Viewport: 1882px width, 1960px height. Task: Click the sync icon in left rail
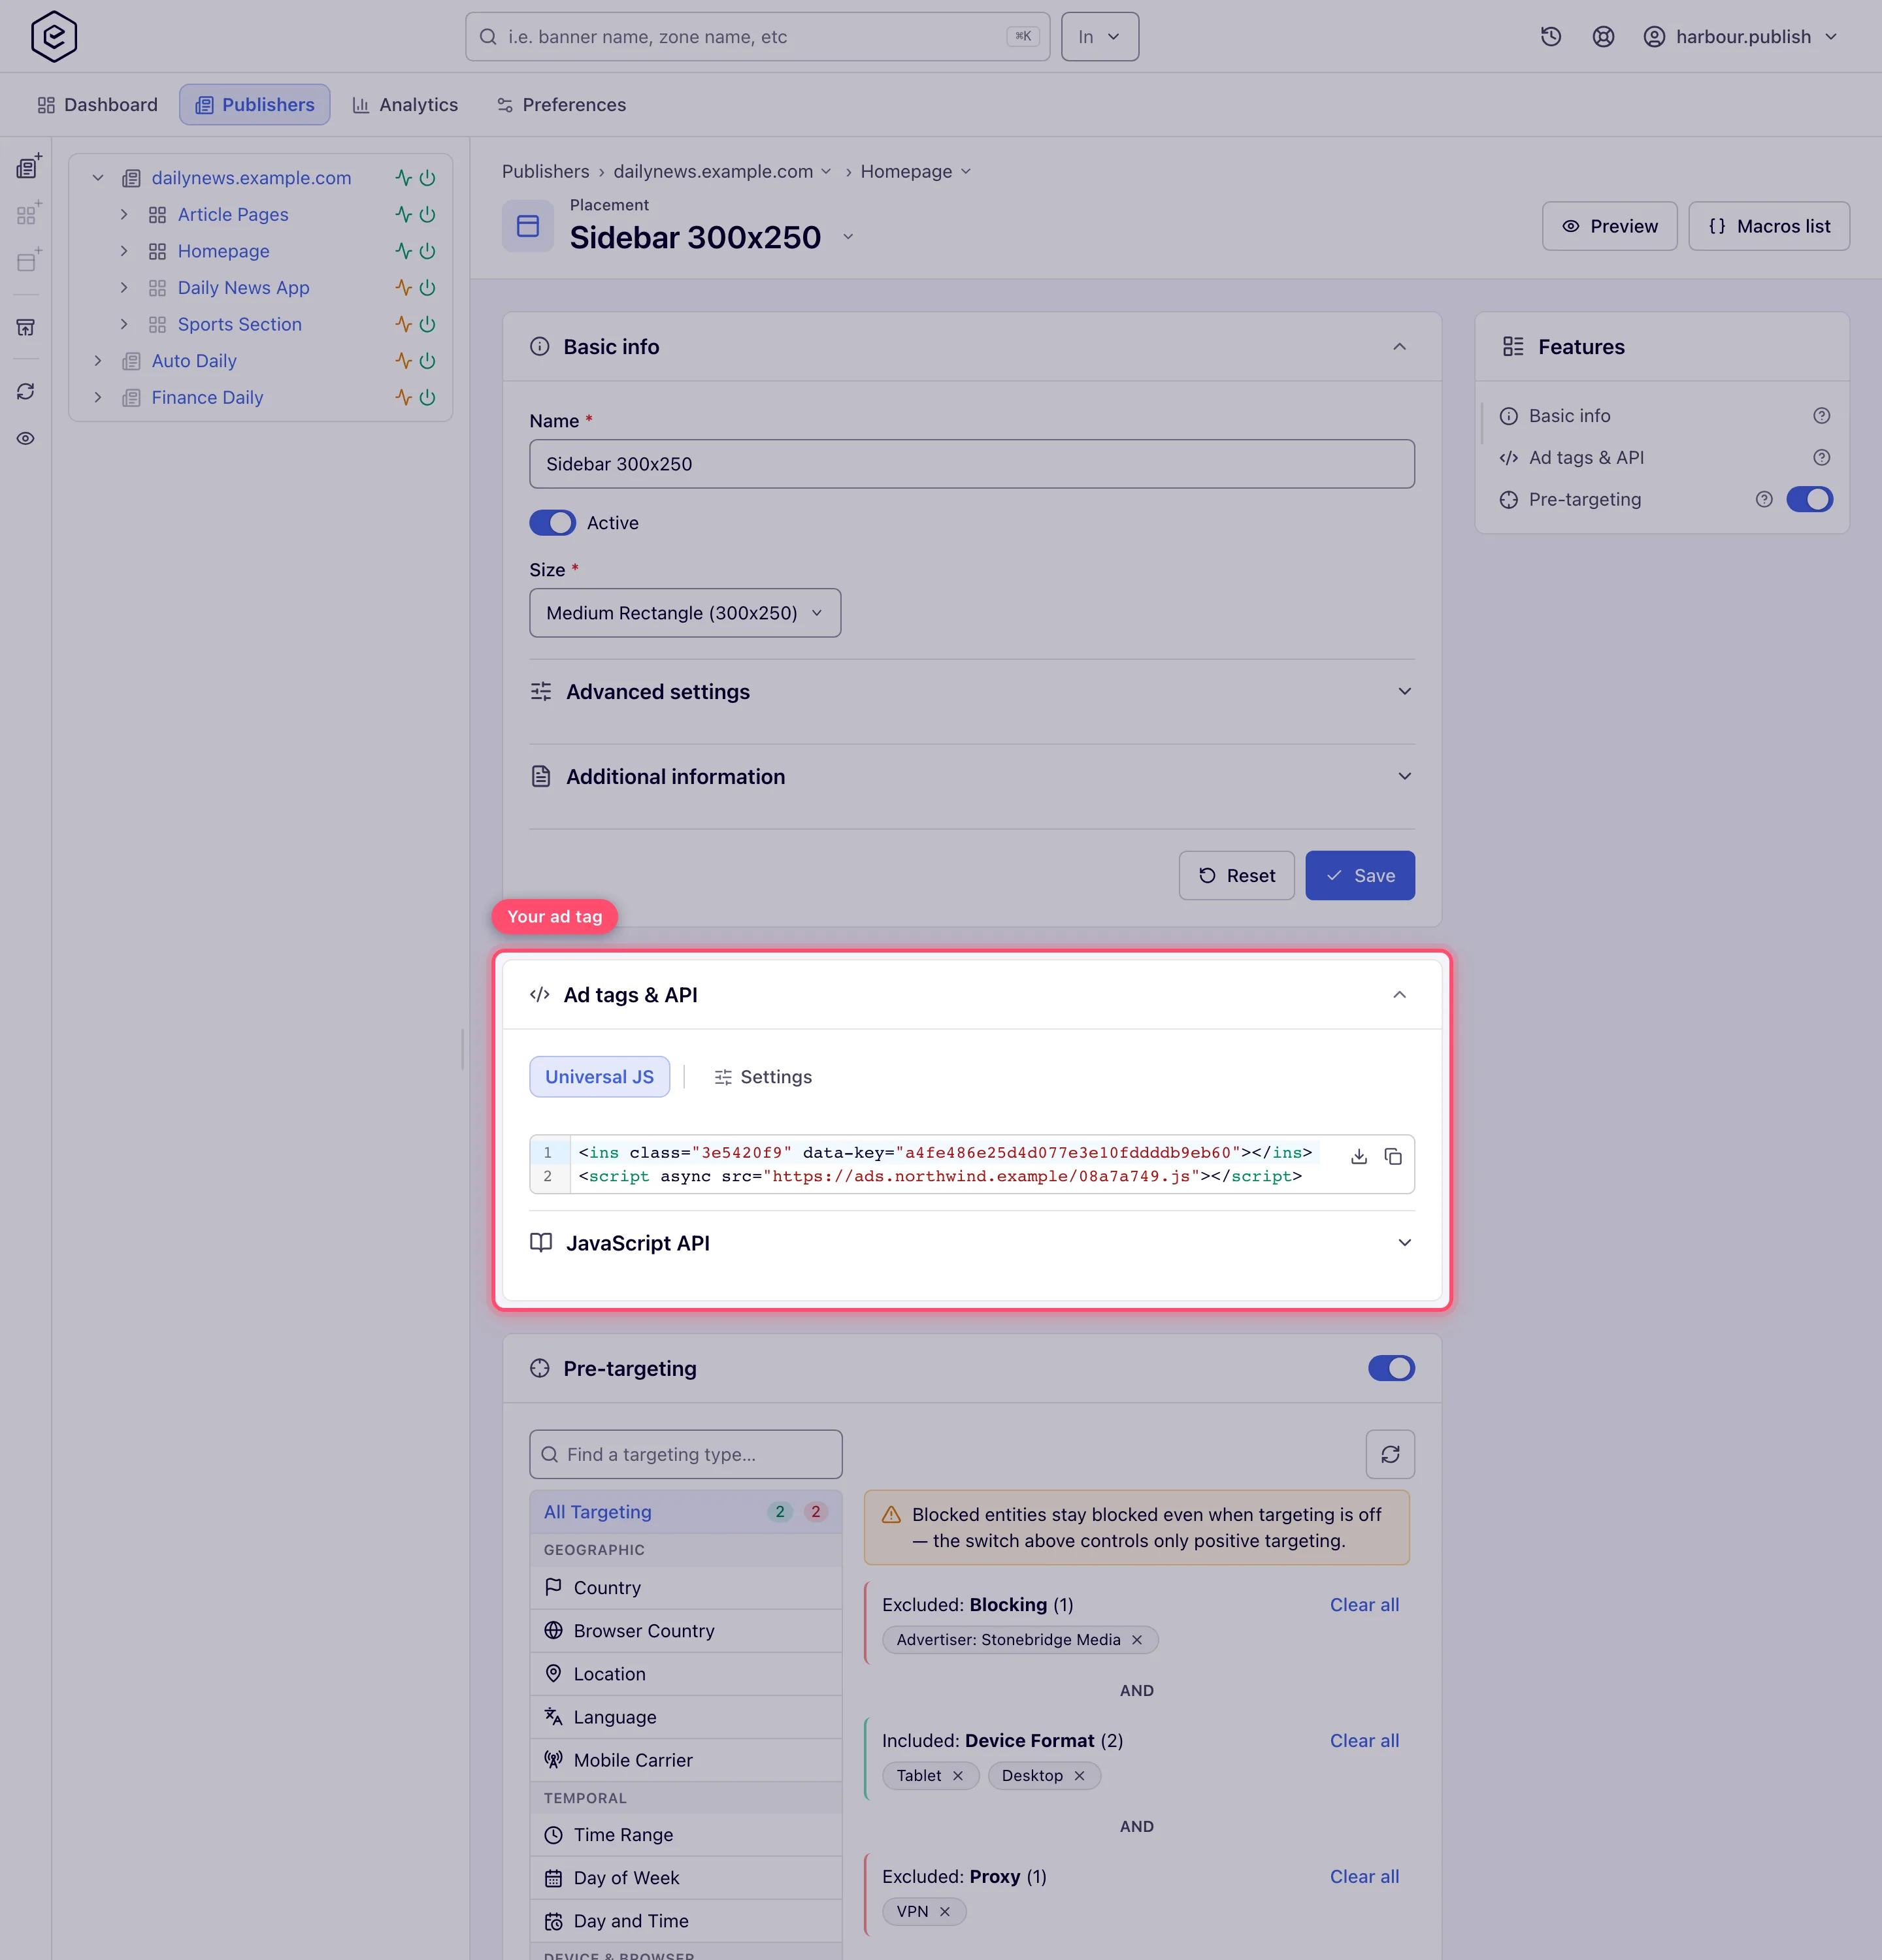tap(26, 391)
